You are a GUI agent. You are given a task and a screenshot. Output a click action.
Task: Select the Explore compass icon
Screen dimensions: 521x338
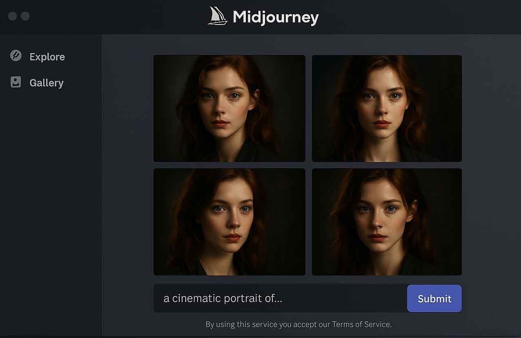[x=16, y=56]
